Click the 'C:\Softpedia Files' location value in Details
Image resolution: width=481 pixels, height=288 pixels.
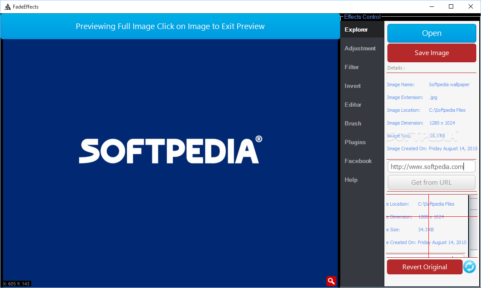pos(447,110)
